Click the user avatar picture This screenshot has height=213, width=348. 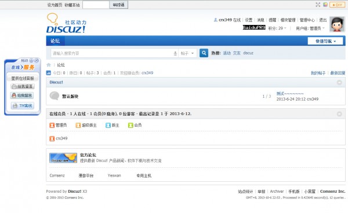pos(337,24)
